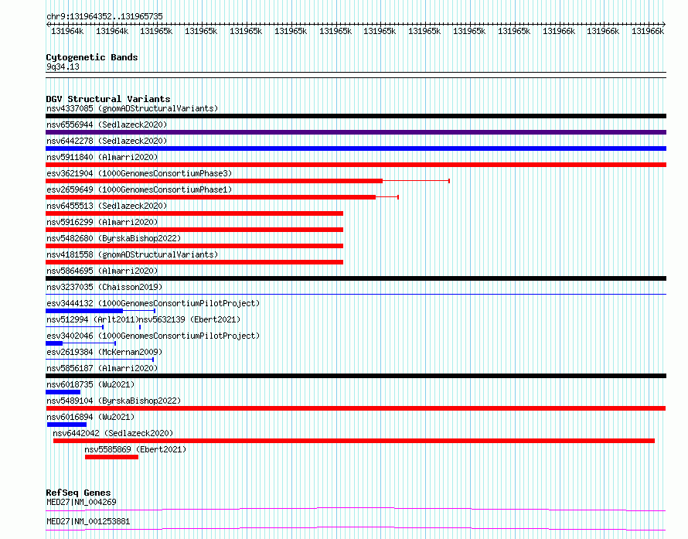Open variant nsv6442278 (Sedlazeck2020)
This screenshot has height=539, width=688.
point(107,141)
